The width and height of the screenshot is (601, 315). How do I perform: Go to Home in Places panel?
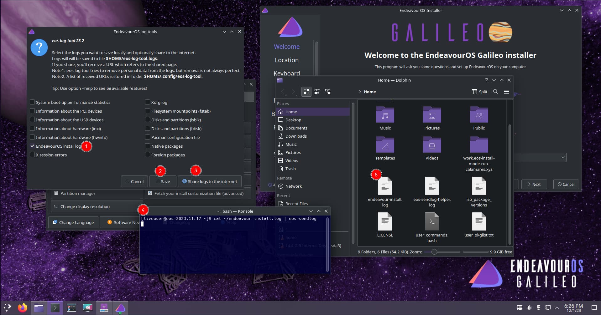tap(313, 112)
